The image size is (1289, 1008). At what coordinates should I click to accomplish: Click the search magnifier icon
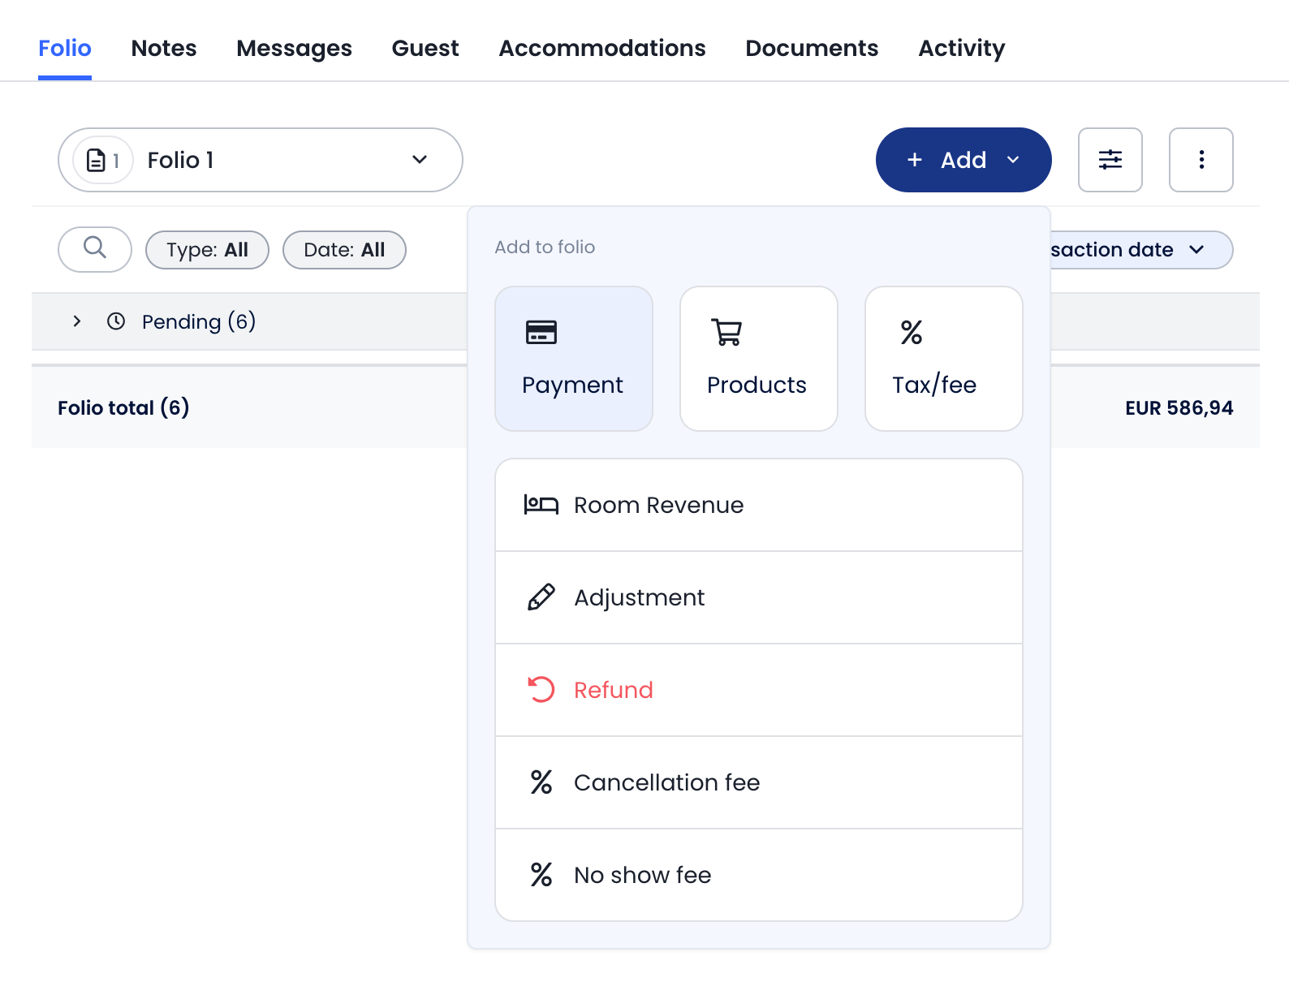click(x=95, y=248)
